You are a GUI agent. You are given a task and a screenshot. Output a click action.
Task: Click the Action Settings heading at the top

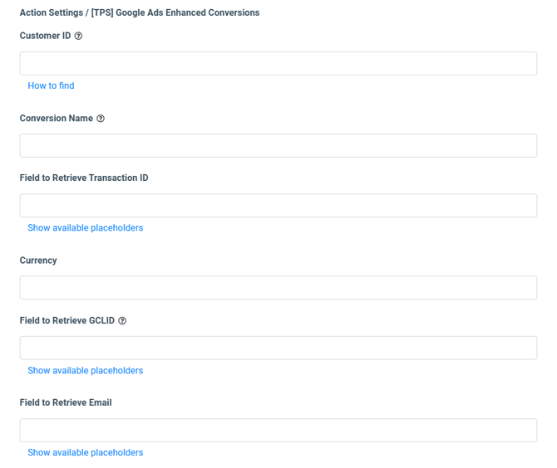click(139, 13)
